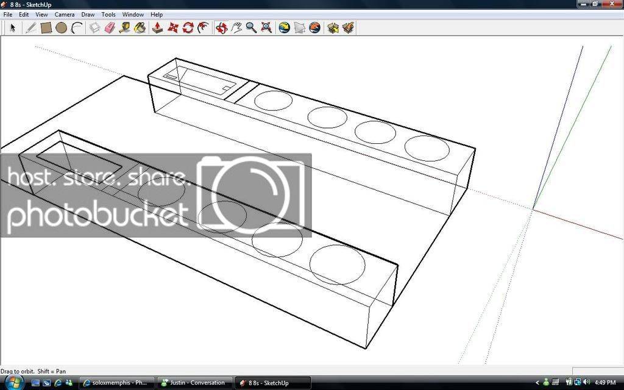624x390 pixels.
Task: Open the Camera menu
Action: 65,15
